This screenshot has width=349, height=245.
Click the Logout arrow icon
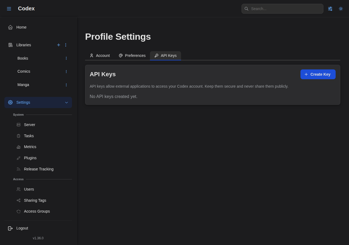10,228
